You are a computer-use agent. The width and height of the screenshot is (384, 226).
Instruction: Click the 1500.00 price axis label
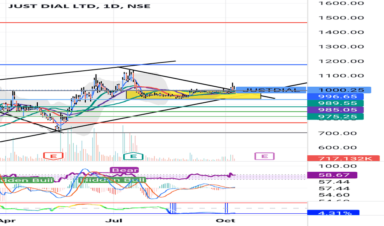pos(341,18)
